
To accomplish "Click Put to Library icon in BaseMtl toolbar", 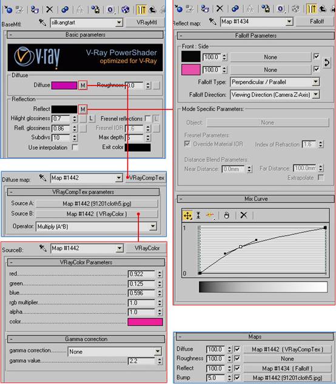I will [95, 10].
